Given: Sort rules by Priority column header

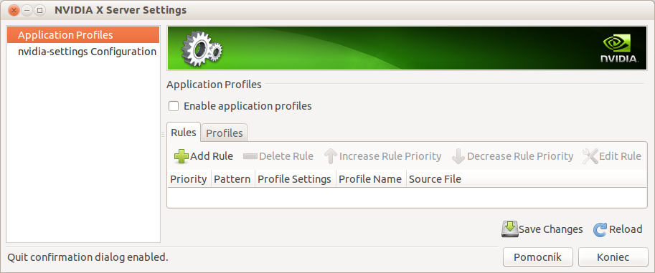Looking at the screenshot, I should click(x=189, y=179).
